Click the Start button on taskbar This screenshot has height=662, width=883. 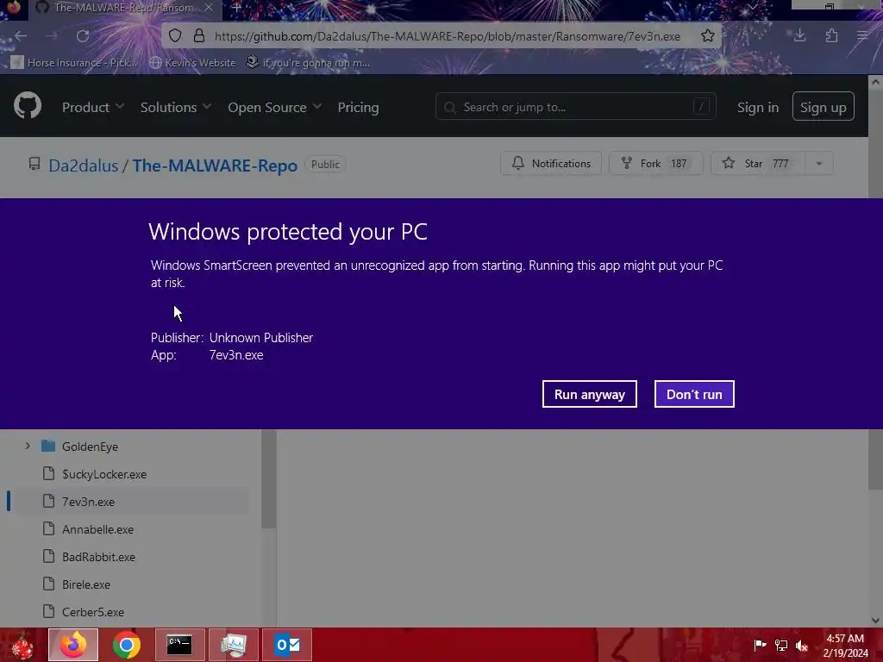point(22,645)
